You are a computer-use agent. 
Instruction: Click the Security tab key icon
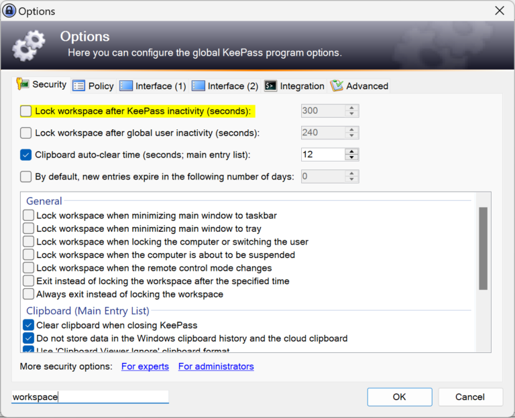click(23, 84)
